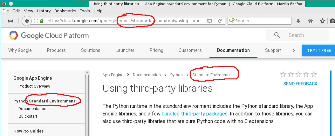Open the View menu
The width and height of the screenshot is (335, 136).
(x=28, y=11)
